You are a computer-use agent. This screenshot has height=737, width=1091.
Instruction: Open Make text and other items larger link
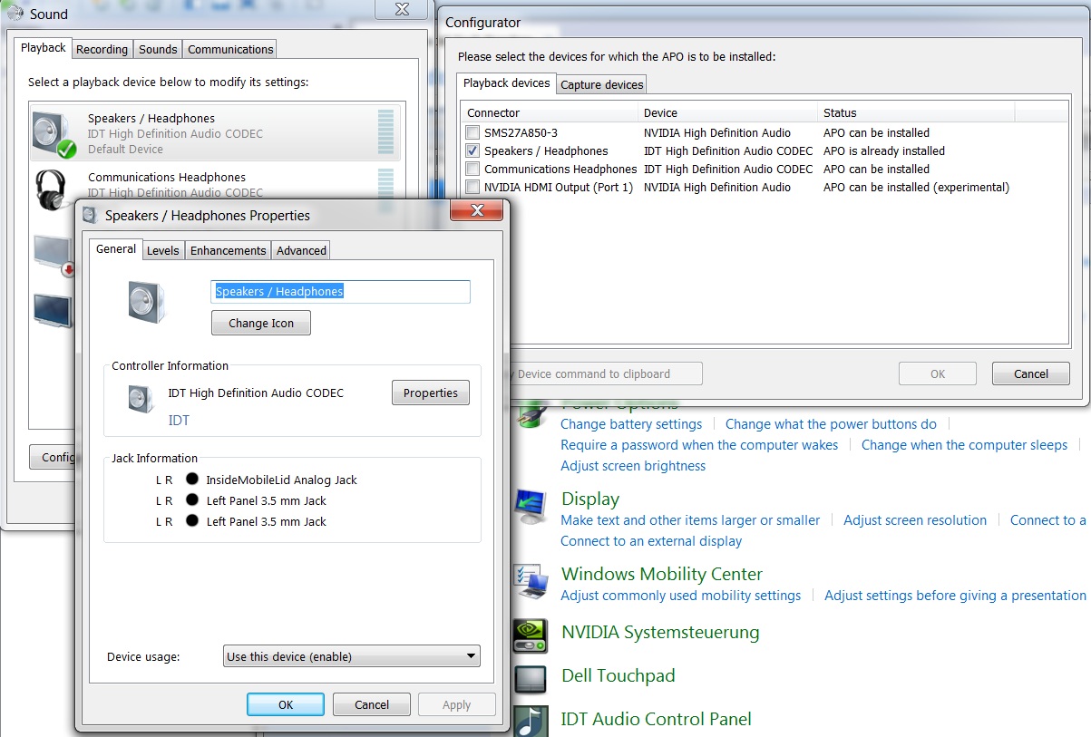pos(690,520)
